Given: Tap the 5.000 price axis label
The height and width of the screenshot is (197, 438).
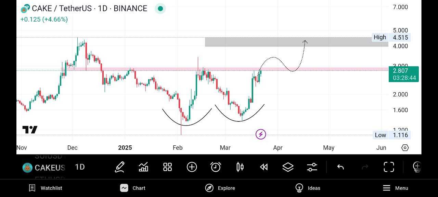Looking at the screenshot, I should (x=400, y=30).
